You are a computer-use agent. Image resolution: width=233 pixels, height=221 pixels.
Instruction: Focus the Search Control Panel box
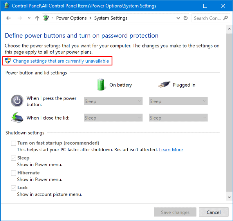coord(211,18)
